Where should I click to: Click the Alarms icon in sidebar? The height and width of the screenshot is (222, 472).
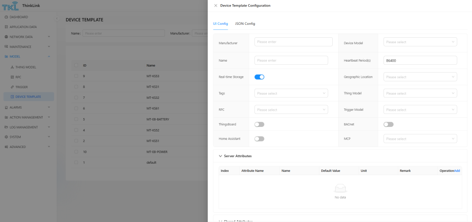(x=6, y=107)
